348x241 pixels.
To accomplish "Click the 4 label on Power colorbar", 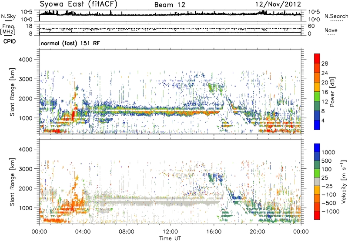I will [x=323, y=121].
